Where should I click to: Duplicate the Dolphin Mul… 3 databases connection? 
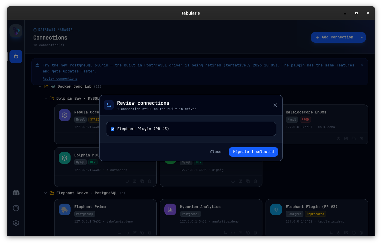click(142, 181)
